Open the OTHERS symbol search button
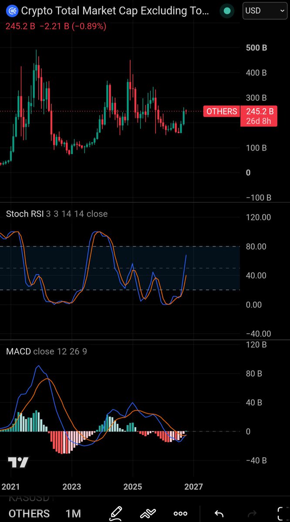 click(29, 513)
